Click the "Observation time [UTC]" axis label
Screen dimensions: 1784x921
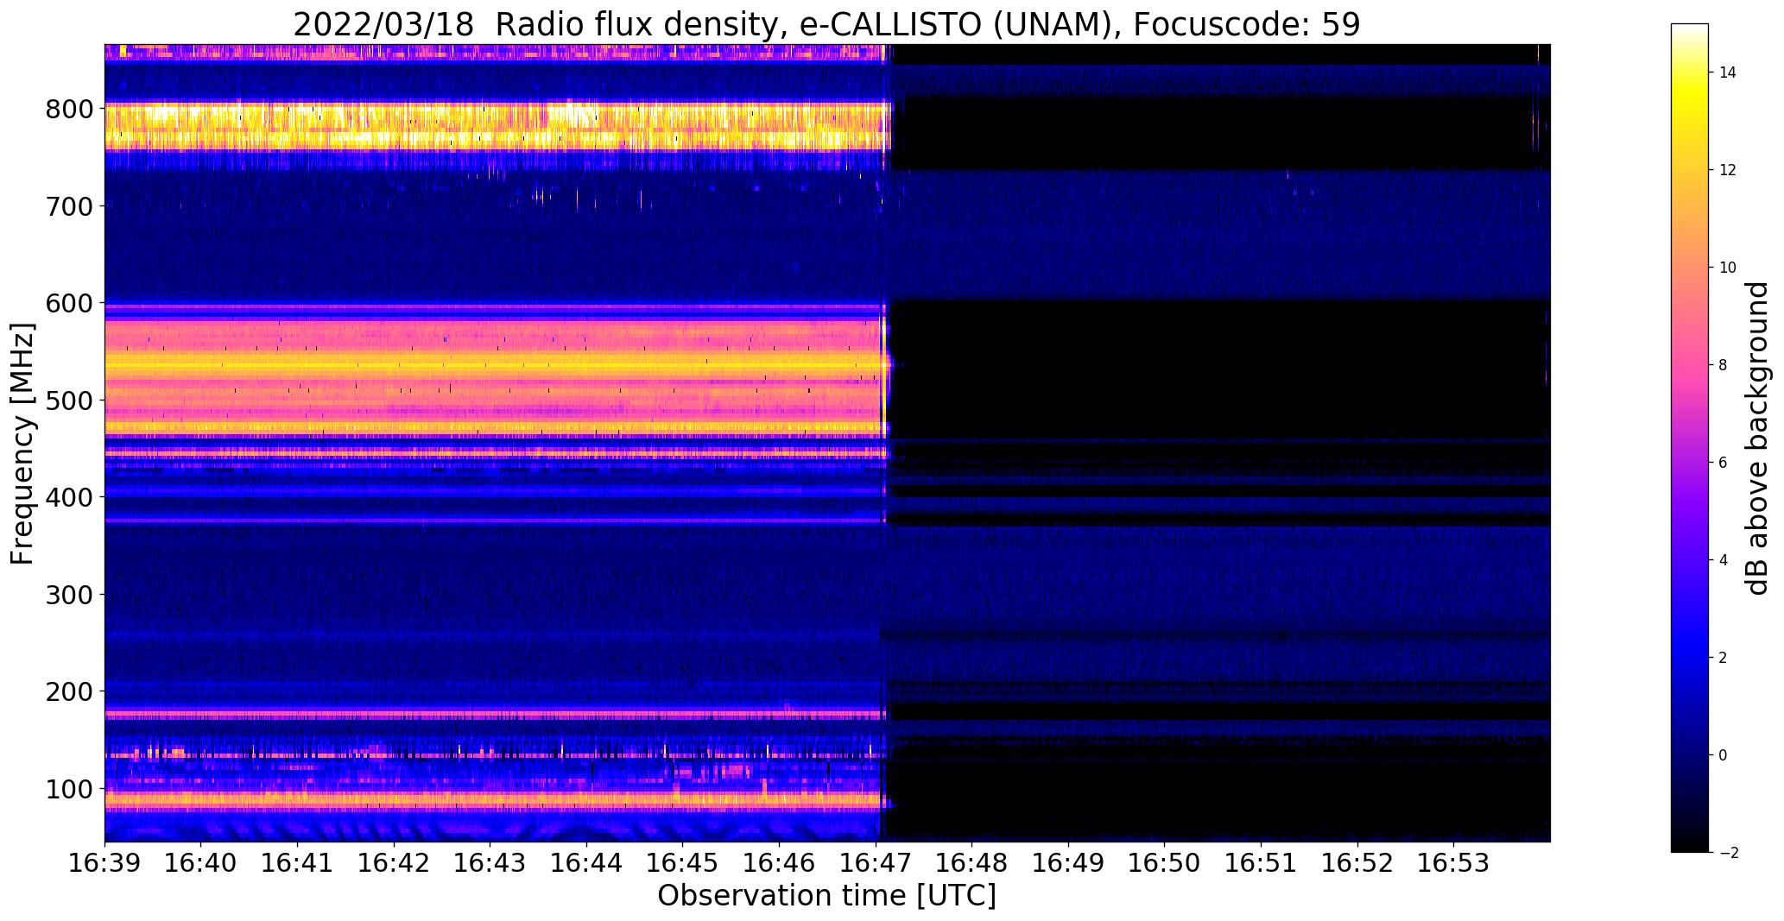(826, 896)
